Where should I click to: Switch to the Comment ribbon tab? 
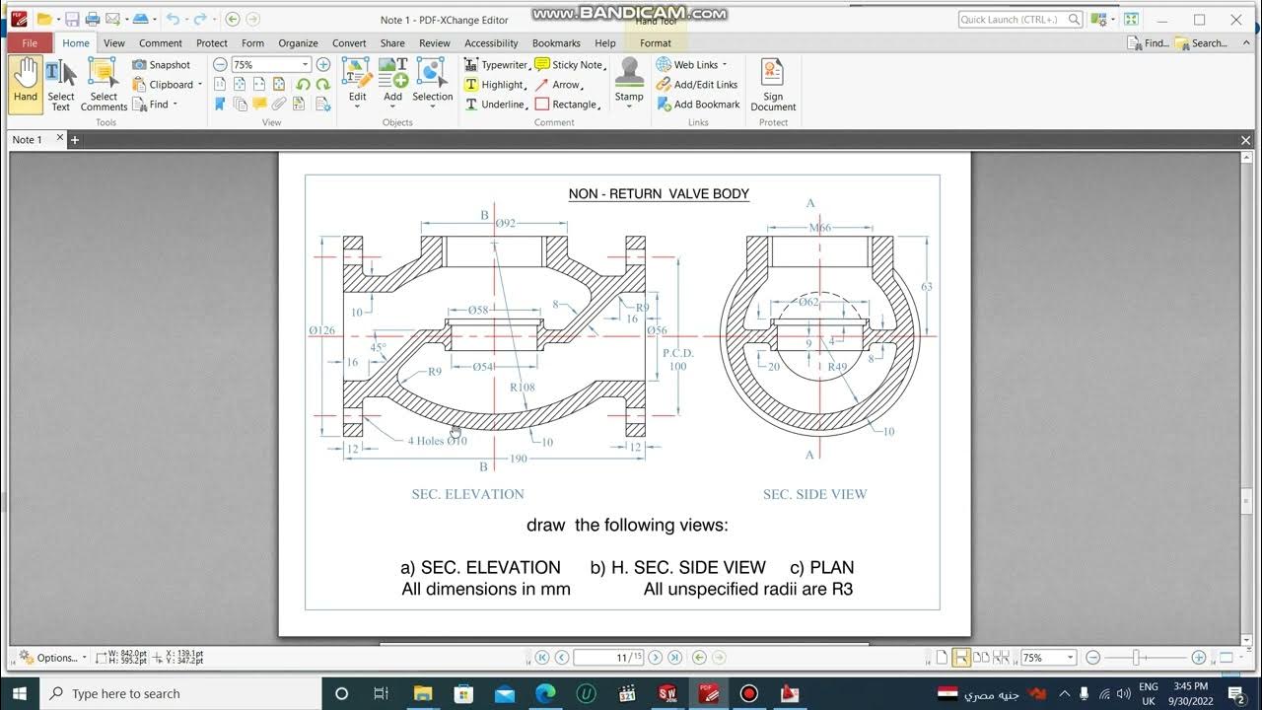pyautogui.click(x=161, y=43)
